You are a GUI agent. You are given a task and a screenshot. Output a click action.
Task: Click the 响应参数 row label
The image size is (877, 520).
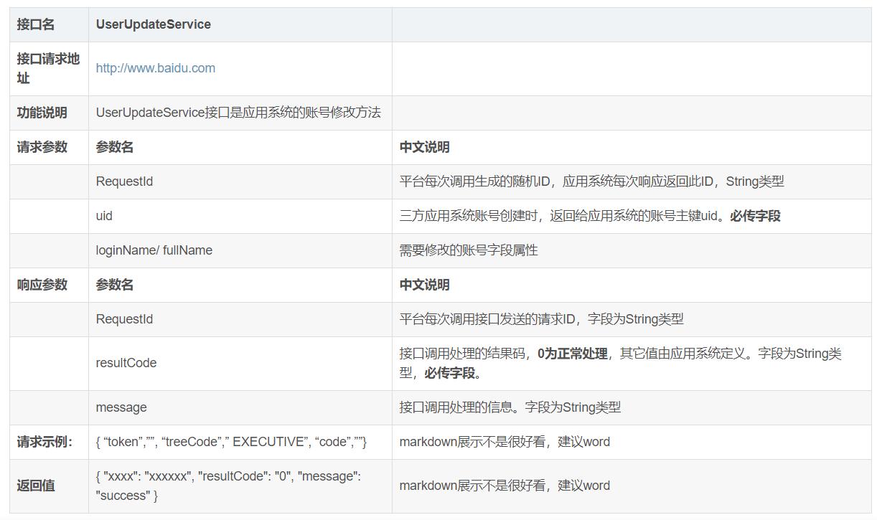point(42,285)
